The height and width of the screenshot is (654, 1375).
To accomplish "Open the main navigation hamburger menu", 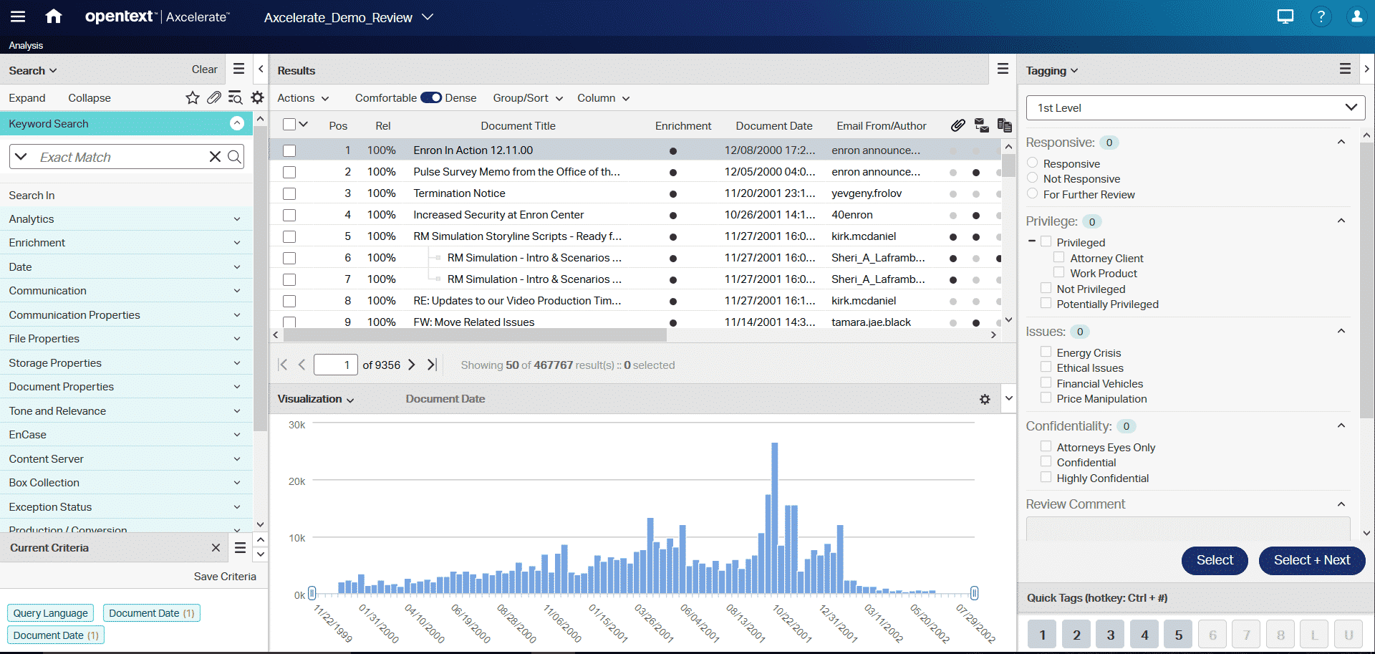I will [18, 16].
